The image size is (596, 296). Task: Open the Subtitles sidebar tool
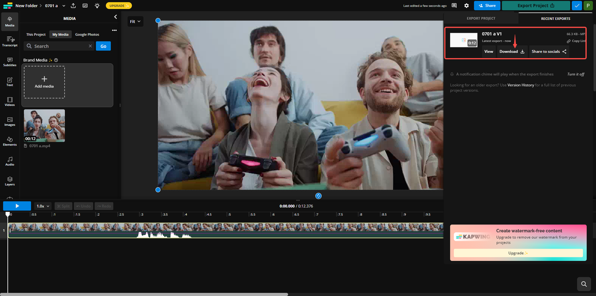10,62
